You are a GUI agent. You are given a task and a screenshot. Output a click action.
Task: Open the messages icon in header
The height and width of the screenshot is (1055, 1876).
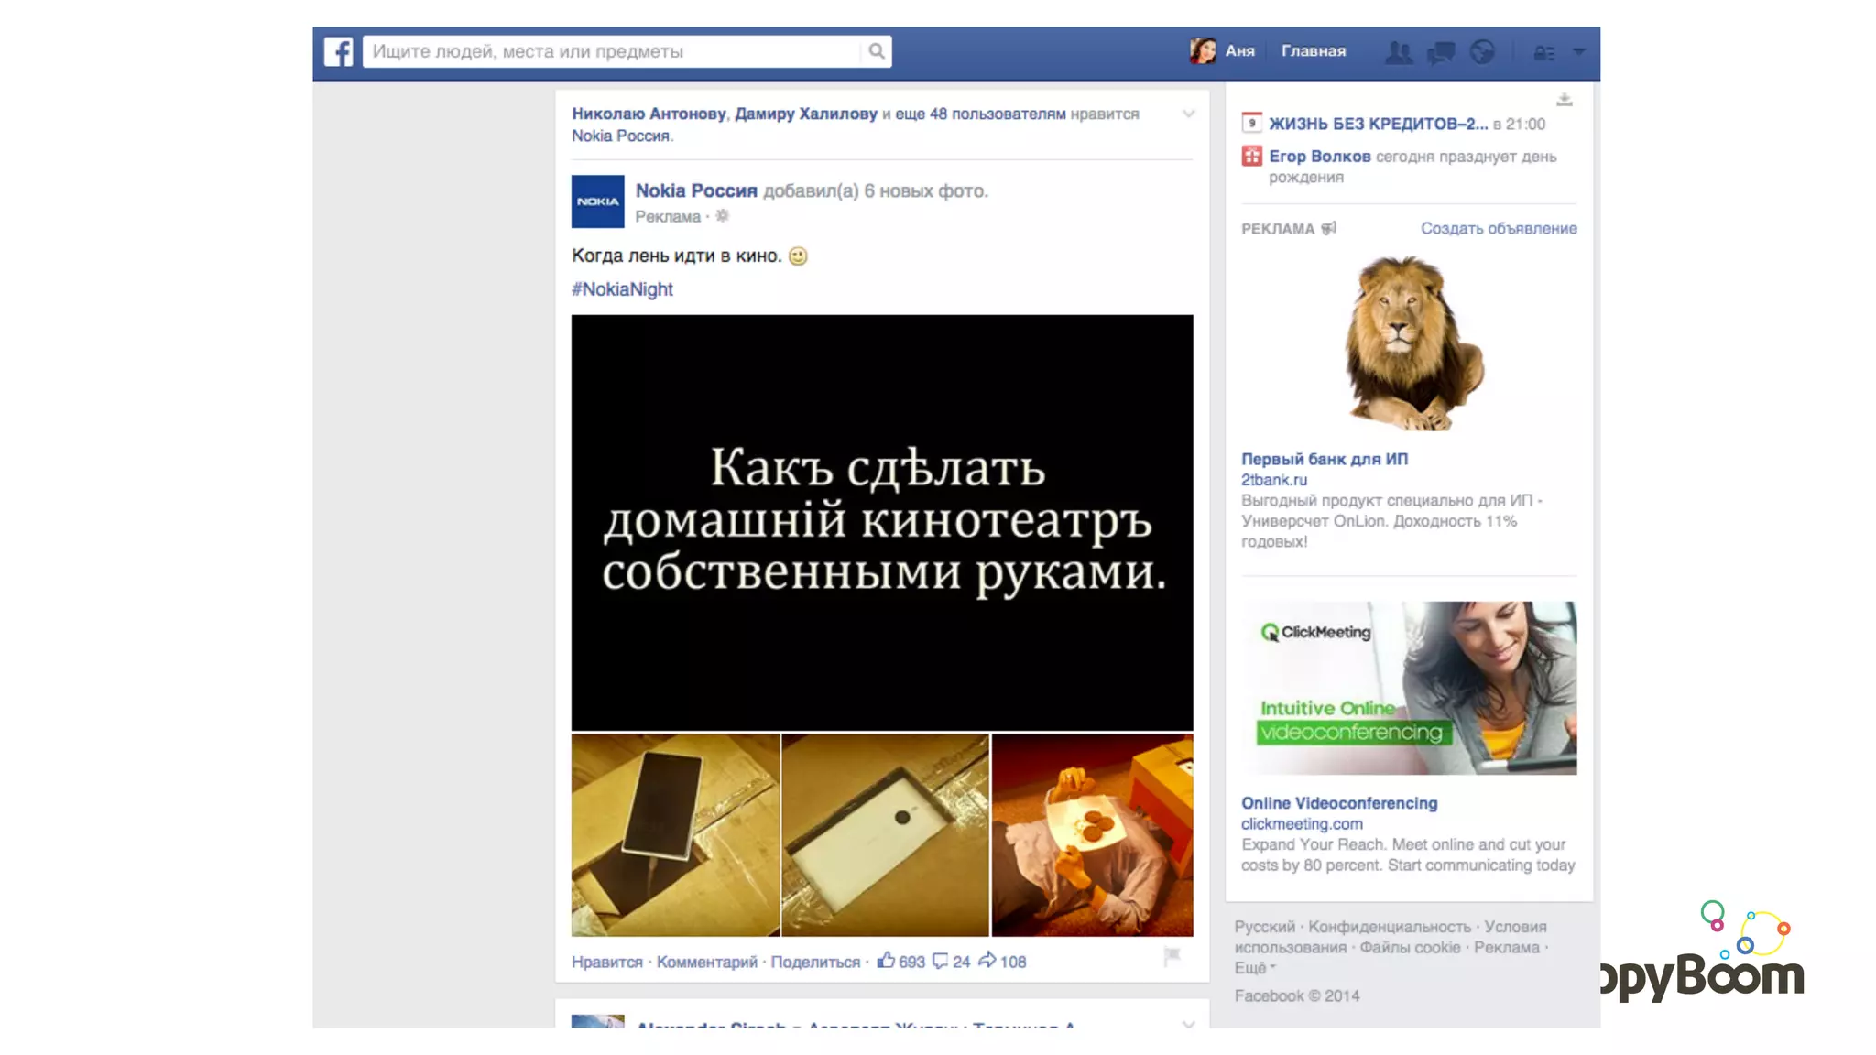pyautogui.click(x=1441, y=52)
